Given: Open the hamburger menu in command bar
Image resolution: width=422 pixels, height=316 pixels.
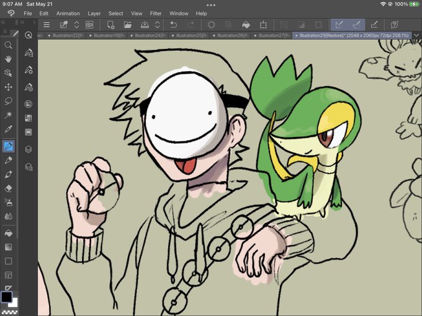Looking at the screenshot, I should [47, 25].
